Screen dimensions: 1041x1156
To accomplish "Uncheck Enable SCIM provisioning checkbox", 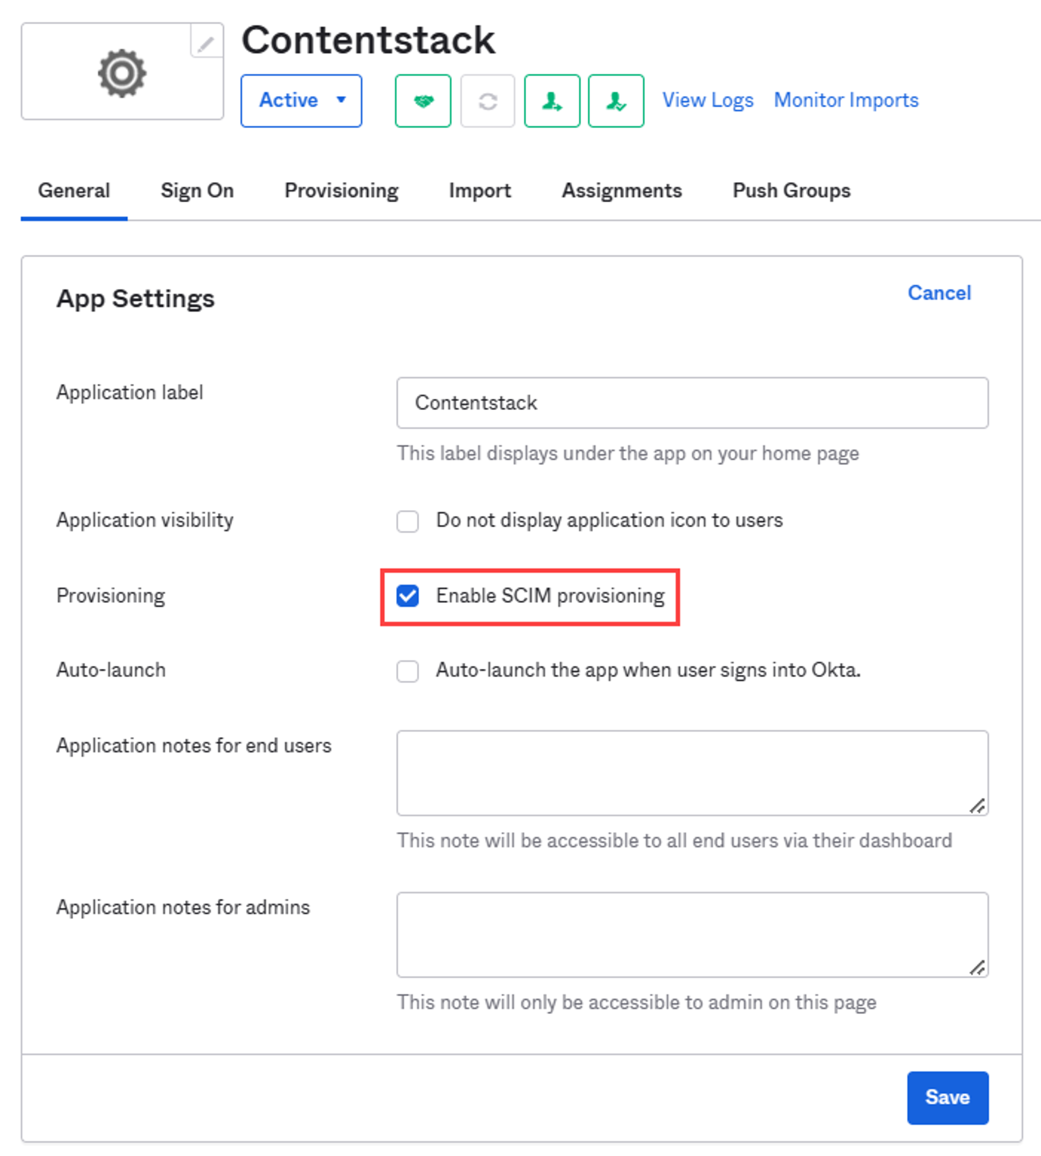I will pyautogui.click(x=407, y=595).
